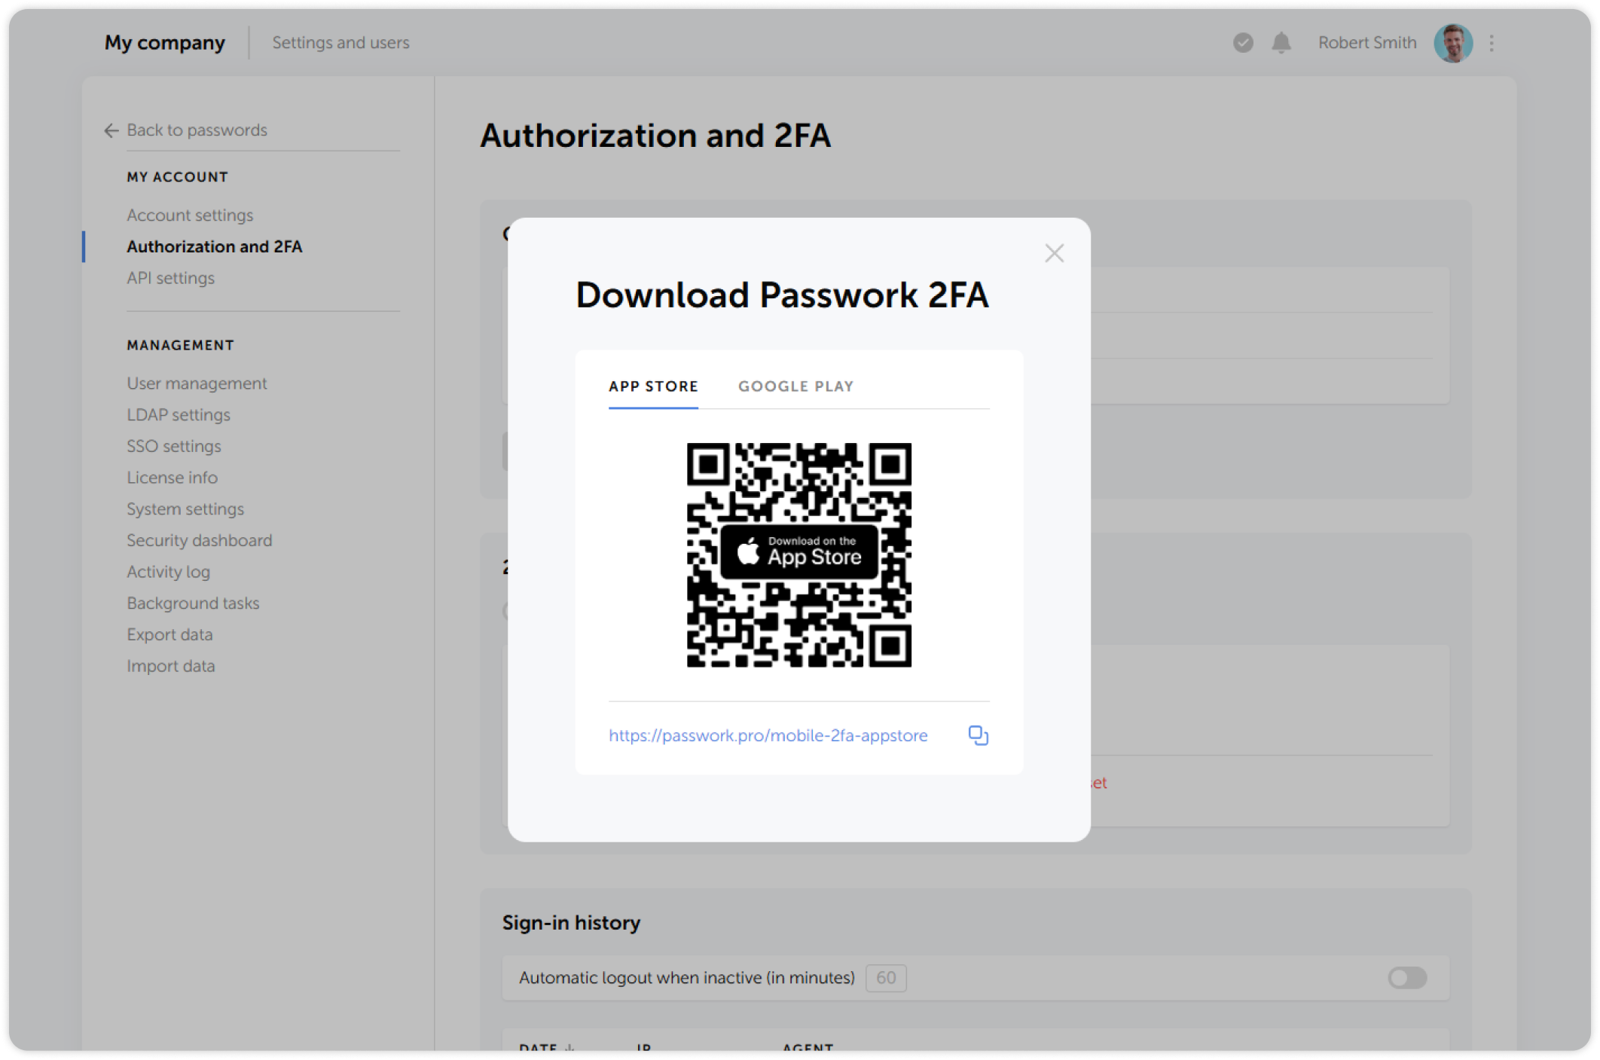Open Security dashboard settings
Screen dimensions: 1600x1060
click(199, 540)
